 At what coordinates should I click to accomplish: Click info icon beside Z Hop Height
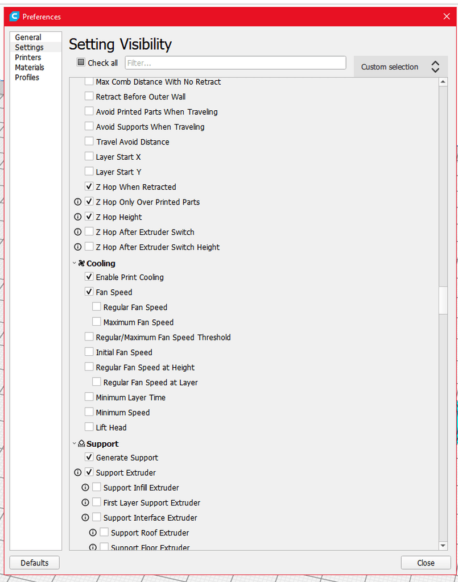(x=77, y=217)
